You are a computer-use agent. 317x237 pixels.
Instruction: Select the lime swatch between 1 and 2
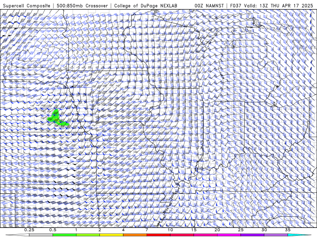88,235
